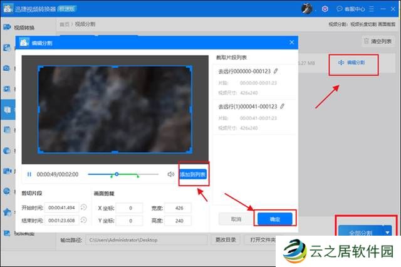
Task: Rename the first clip 去远行000000-000123 via pencil icon
Action: (x=276, y=71)
